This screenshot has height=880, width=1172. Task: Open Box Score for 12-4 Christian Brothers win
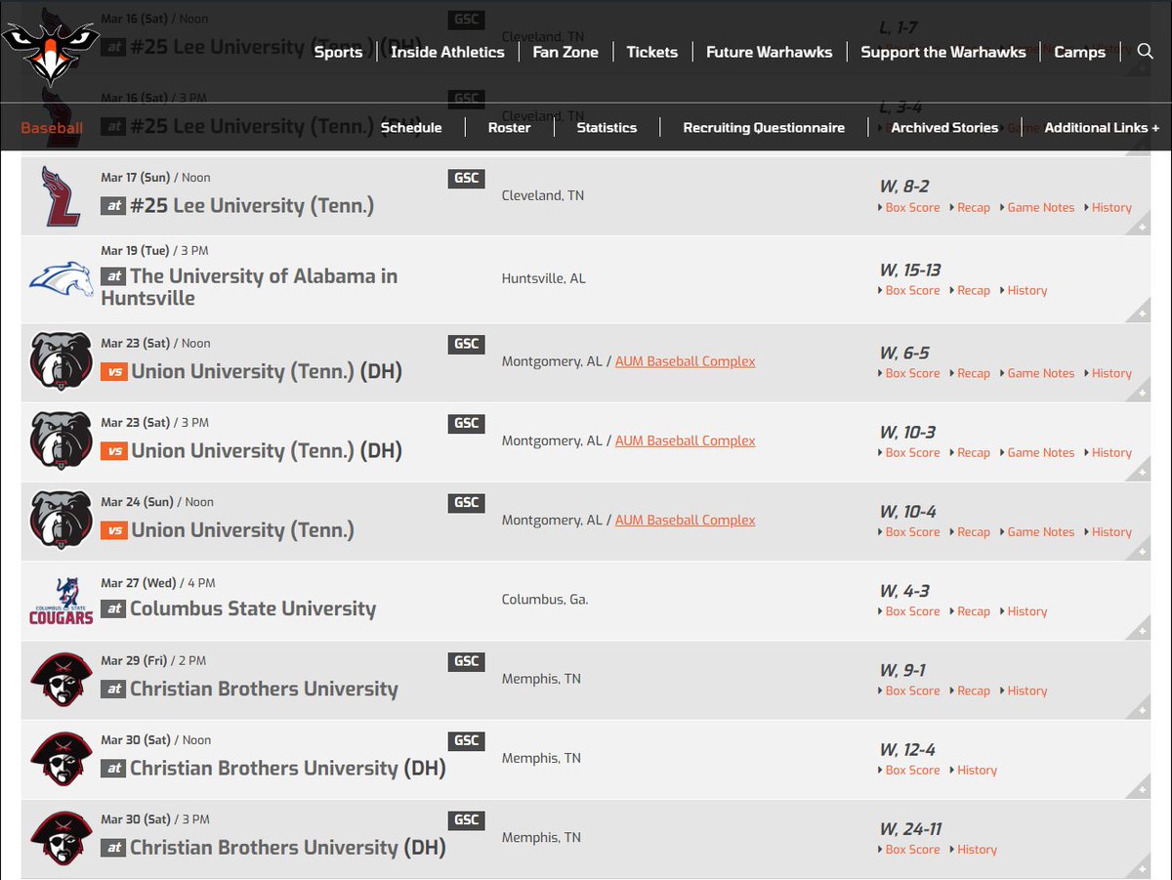(x=912, y=770)
